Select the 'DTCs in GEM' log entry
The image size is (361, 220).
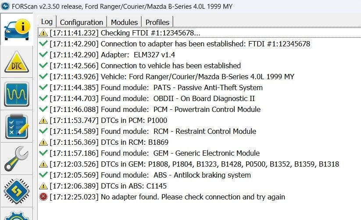click(x=194, y=164)
